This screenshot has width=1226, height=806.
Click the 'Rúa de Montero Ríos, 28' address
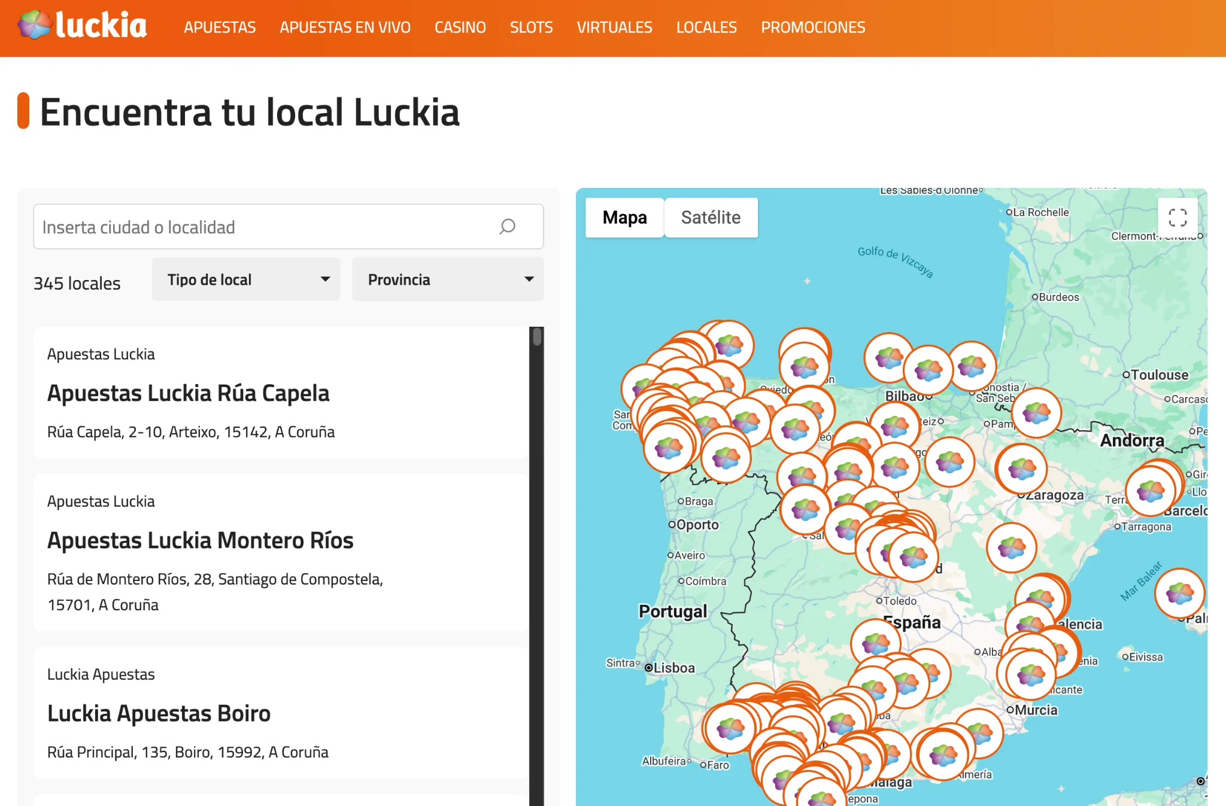coord(216,592)
